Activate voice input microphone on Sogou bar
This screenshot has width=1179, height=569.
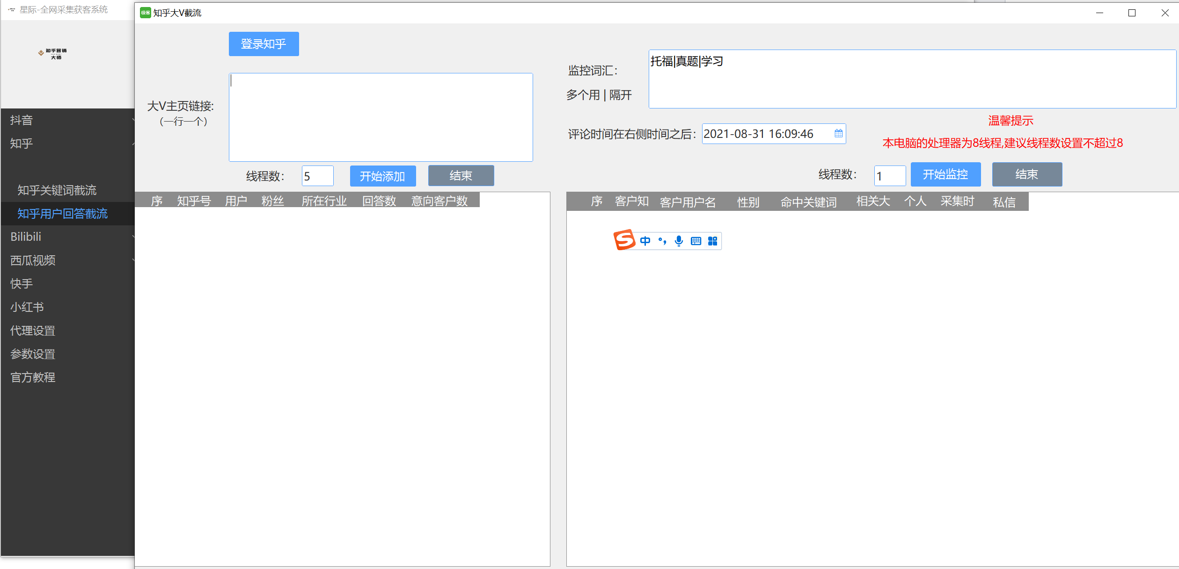(x=679, y=241)
